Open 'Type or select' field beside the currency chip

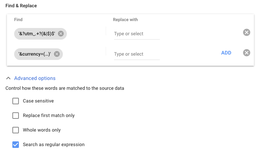137,54
